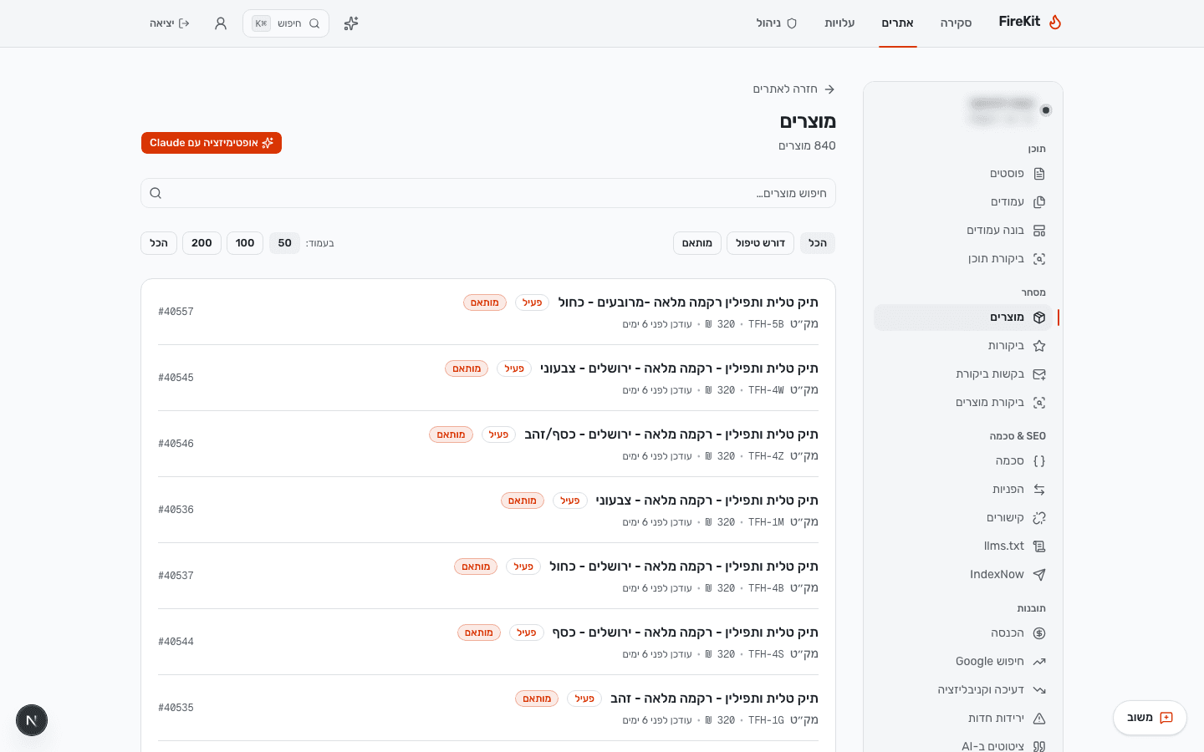Open llms.txt scroll icon

(1039, 546)
